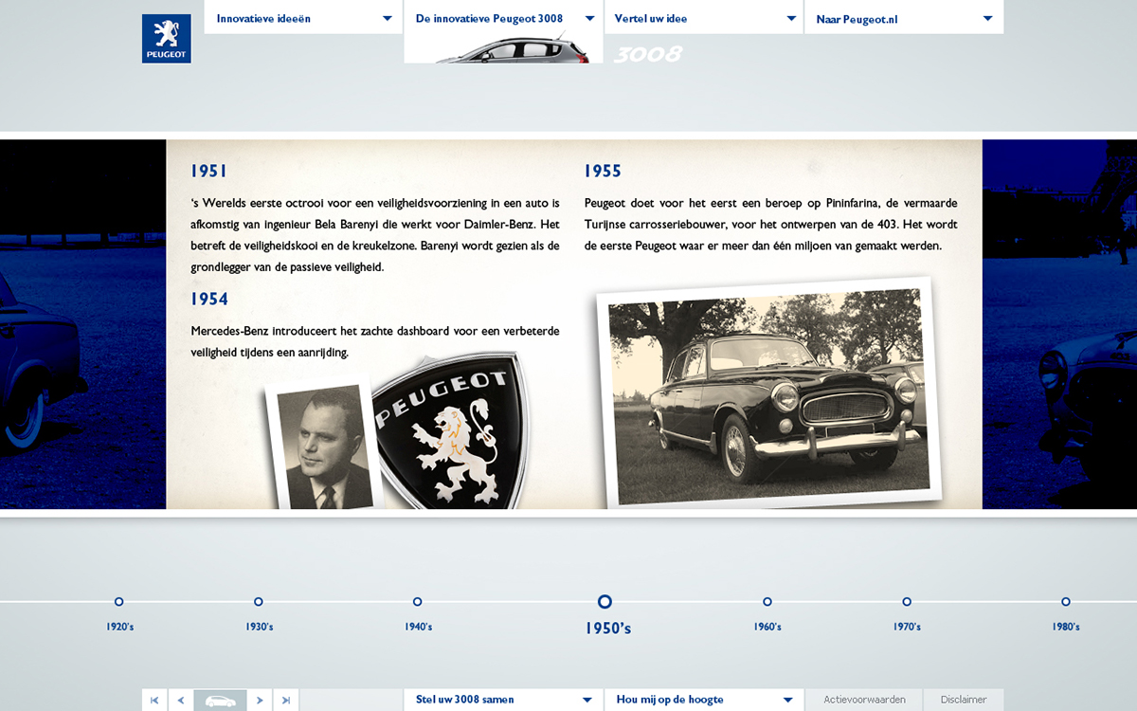Click the 3008 model wordmark in header
The height and width of the screenshot is (711, 1137).
[x=648, y=54]
